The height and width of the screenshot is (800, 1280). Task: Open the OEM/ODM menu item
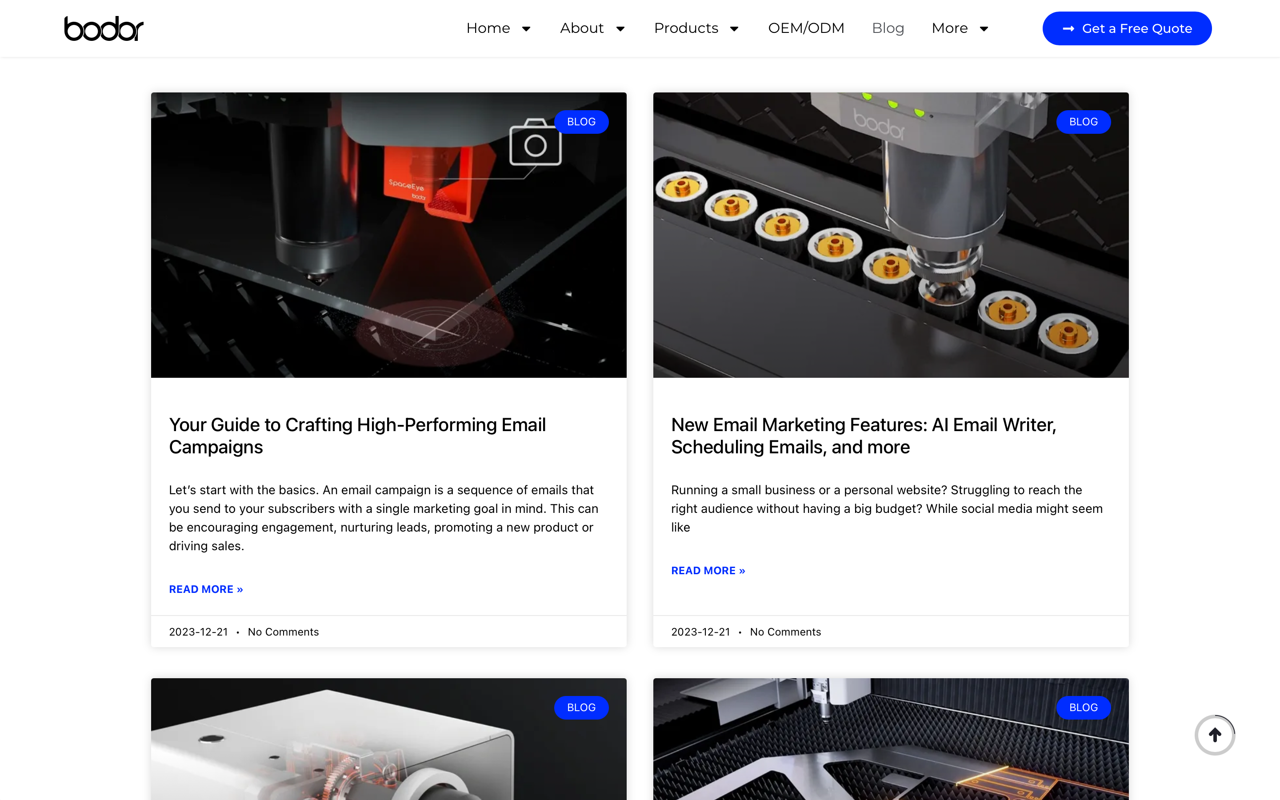(x=805, y=28)
